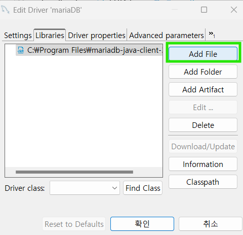Screen dimensions: 243x235
Task: Click the Add Artifact button
Action: pyautogui.click(x=203, y=89)
